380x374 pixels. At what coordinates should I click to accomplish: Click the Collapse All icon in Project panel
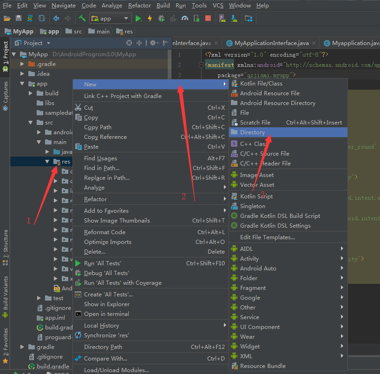pos(139,43)
